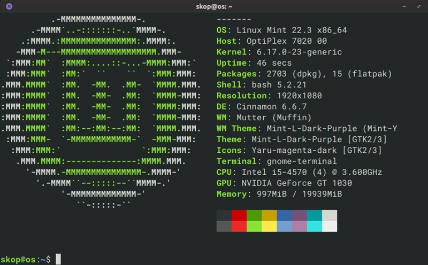Click the text 'Yaru-magenta-dark [GTK2/3]'

[317, 150]
